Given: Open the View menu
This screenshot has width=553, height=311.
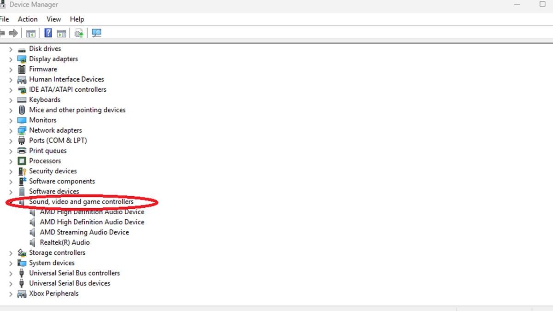Looking at the screenshot, I should point(54,19).
